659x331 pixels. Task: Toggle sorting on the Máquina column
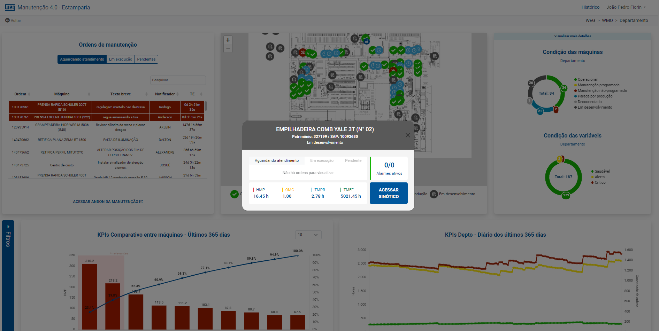pyautogui.click(x=89, y=94)
